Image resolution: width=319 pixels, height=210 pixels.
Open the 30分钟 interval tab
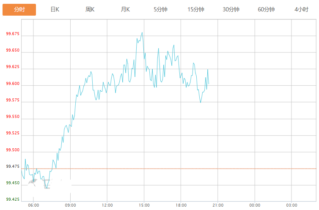[x=231, y=10]
